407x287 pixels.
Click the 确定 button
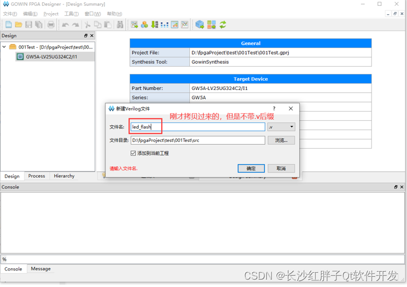251,169
